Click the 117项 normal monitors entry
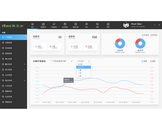This screenshot has width=162, height=135. click(x=75, y=47)
